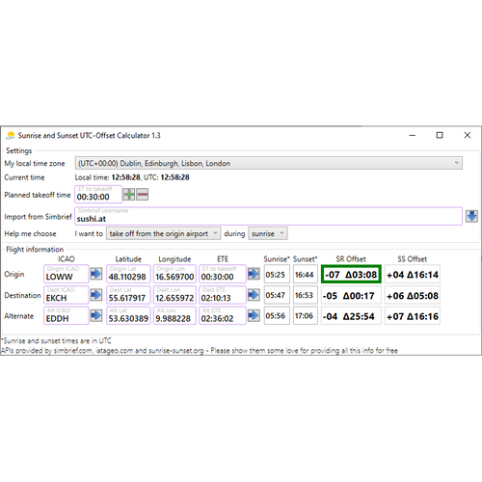The width and height of the screenshot is (482, 482).
Task: Click Origin sunrise value 05:25
Action: (277, 274)
